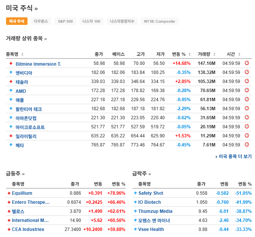This screenshot has width=255, height=237.
Task: Click the clock icon in 메타 row
Action: coord(247,145)
